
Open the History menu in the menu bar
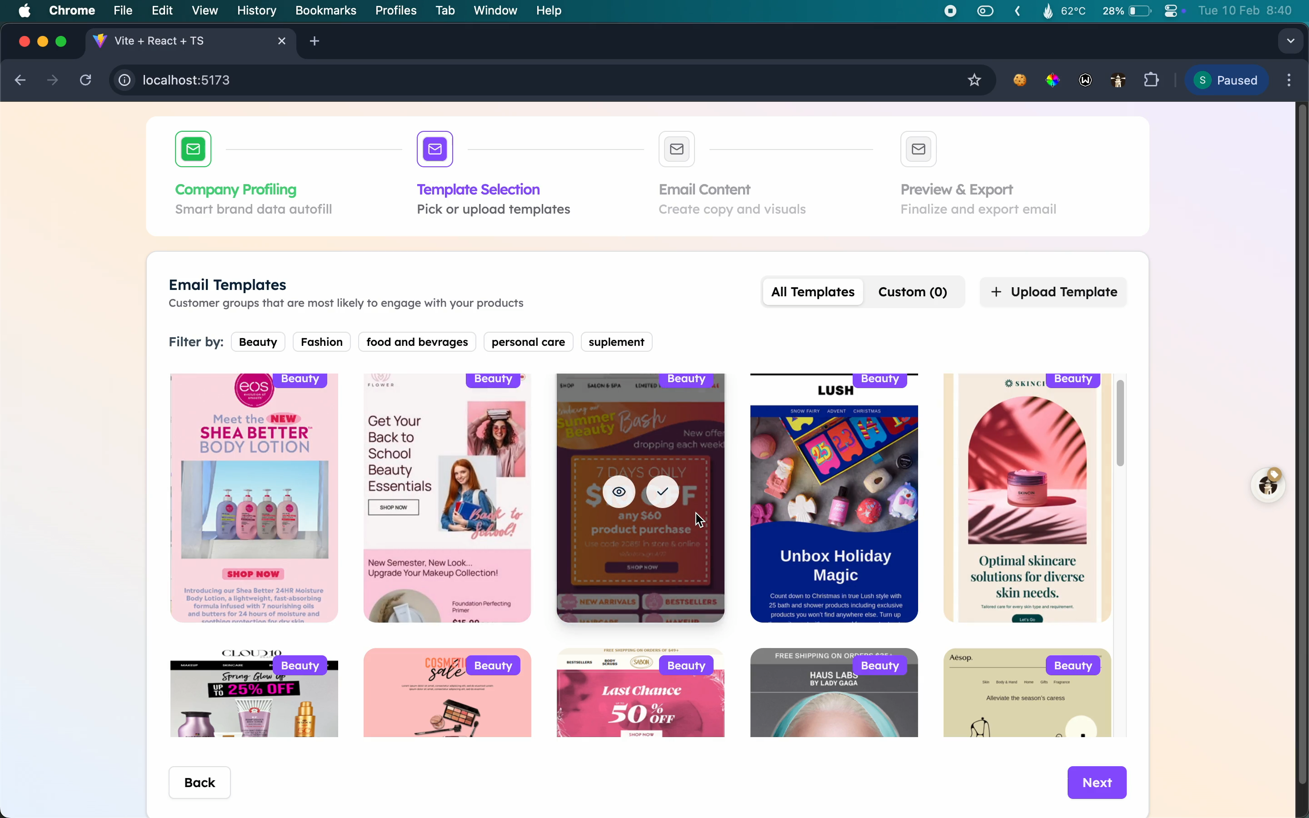[x=256, y=10]
